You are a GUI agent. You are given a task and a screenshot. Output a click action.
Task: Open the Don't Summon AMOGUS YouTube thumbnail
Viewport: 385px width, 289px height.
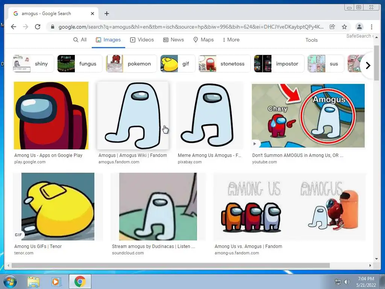coord(308,116)
